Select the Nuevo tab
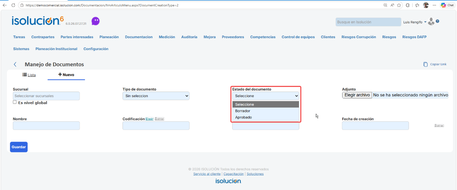The width and height of the screenshot is (457, 190). click(x=66, y=75)
